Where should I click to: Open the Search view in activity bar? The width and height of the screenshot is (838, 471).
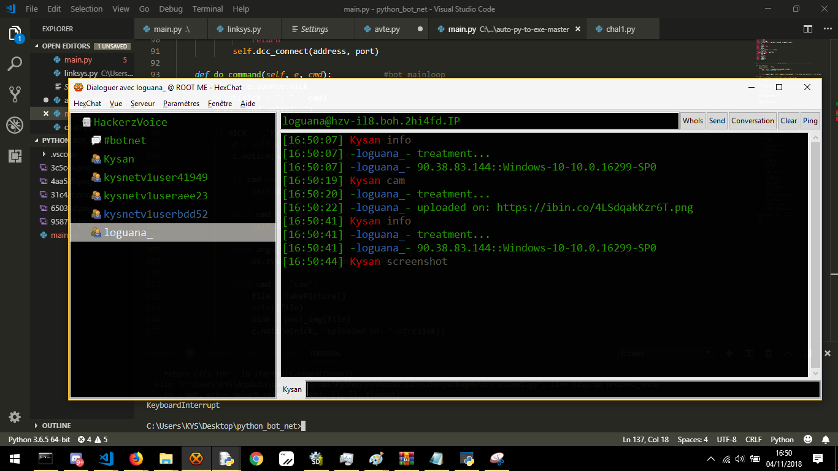click(x=15, y=63)
